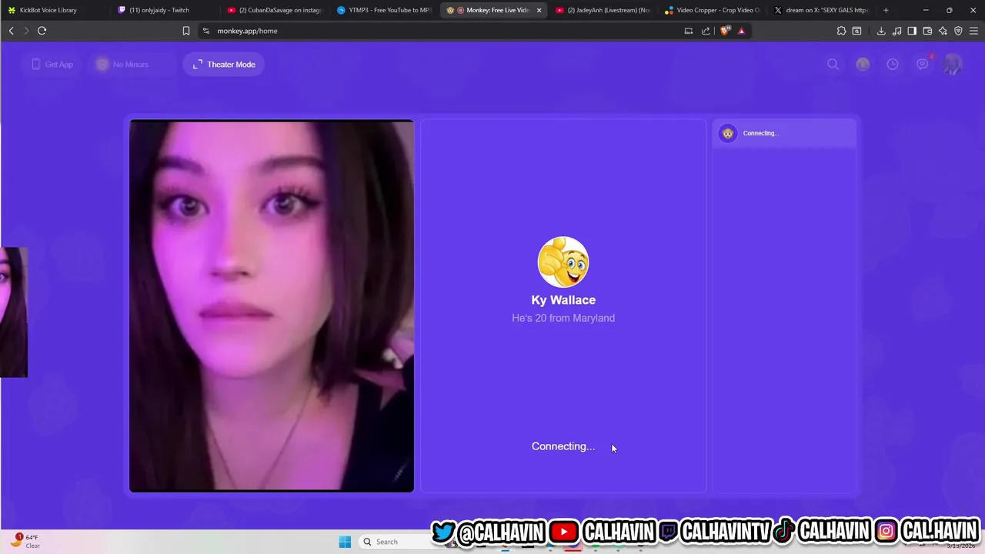Click the woman's video feed

(272, 305)
